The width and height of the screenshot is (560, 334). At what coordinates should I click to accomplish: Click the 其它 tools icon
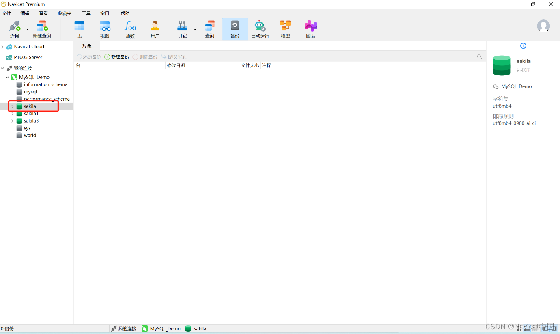[x=182, y=26]
